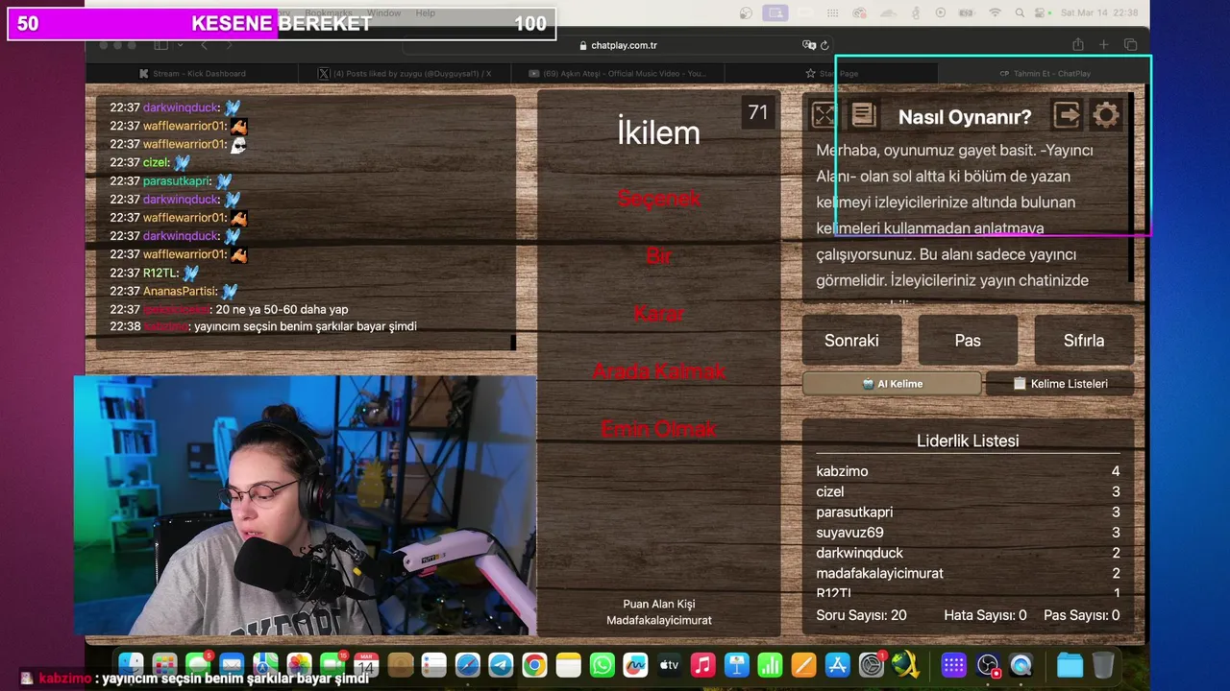This screenshot has width=1230, height=691.
Task: Open the Window menu in the menu bar
Action: tap(383, 13)
